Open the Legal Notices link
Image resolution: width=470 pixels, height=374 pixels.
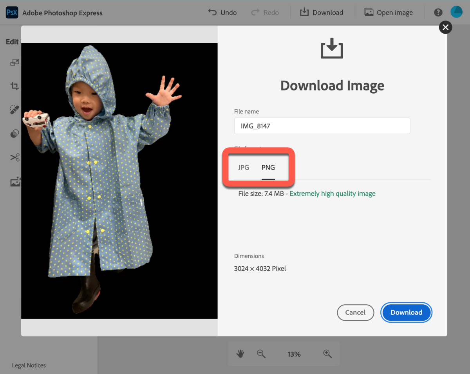[x=29, y=365]
